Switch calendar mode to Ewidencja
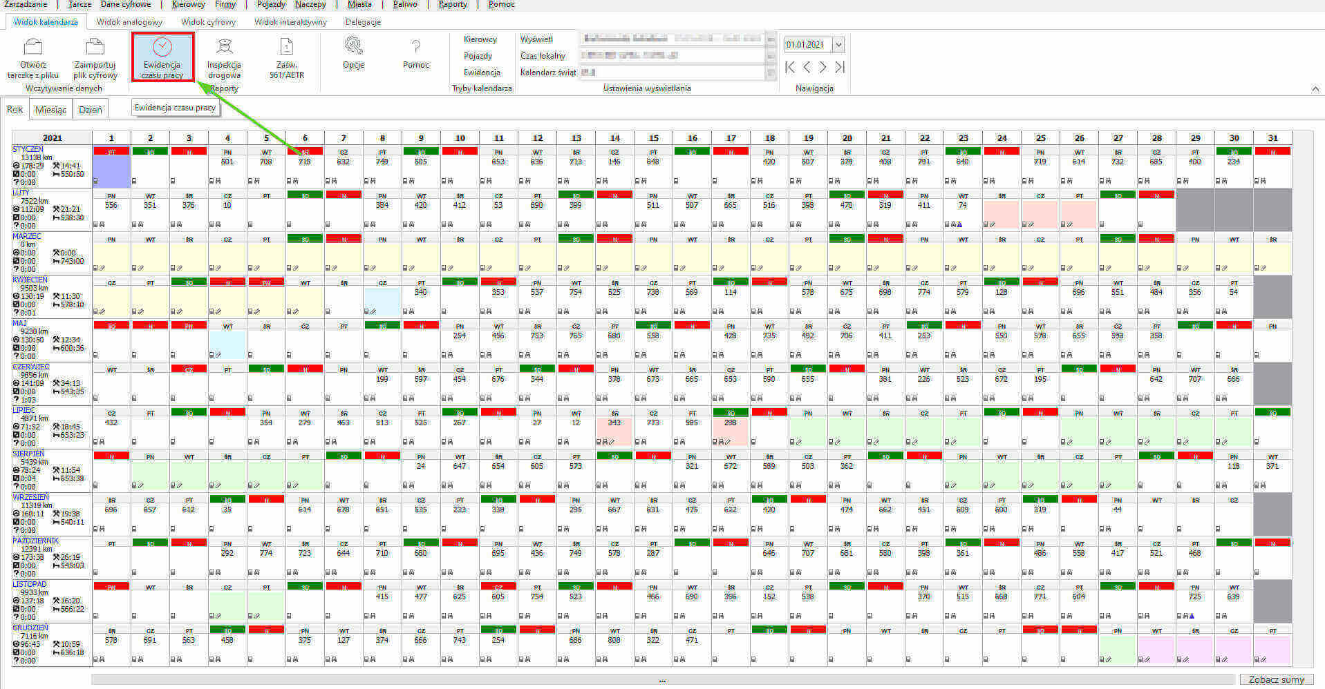Viewport: 1325px width, 689px height. pos(482,72)
